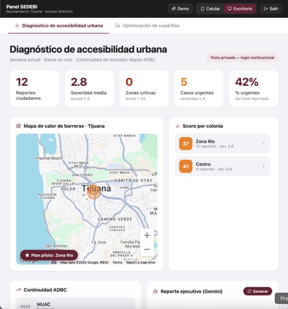This screenshot has width=288, height=309.
Task: Click the Garita de Otay map label
Action: [x=133, y=181]
